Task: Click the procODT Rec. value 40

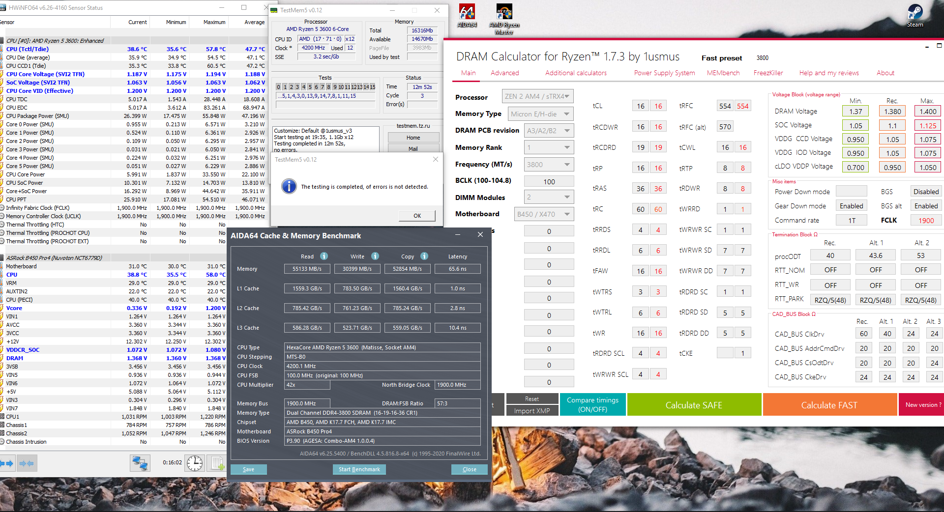Action: 830,256
